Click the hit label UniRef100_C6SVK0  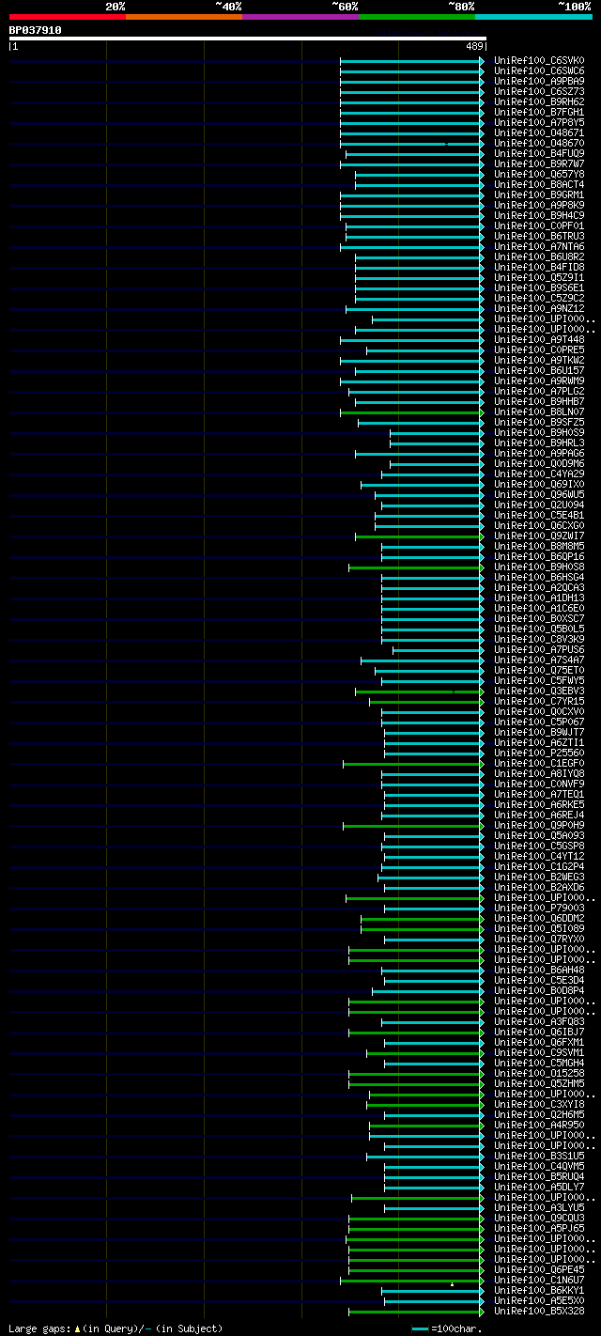539,60
